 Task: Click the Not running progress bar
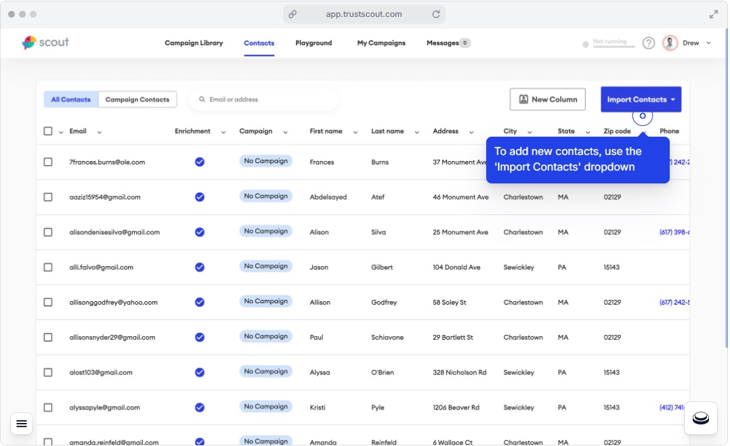[x=614, y=47]
